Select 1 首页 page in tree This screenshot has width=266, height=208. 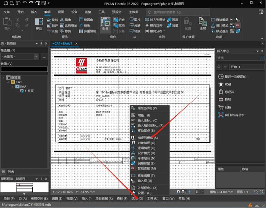[x=27, y=91]
